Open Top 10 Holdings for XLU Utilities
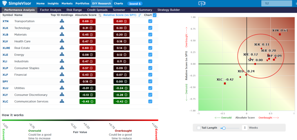Screen dimensions: 297x140 [62, 88]
